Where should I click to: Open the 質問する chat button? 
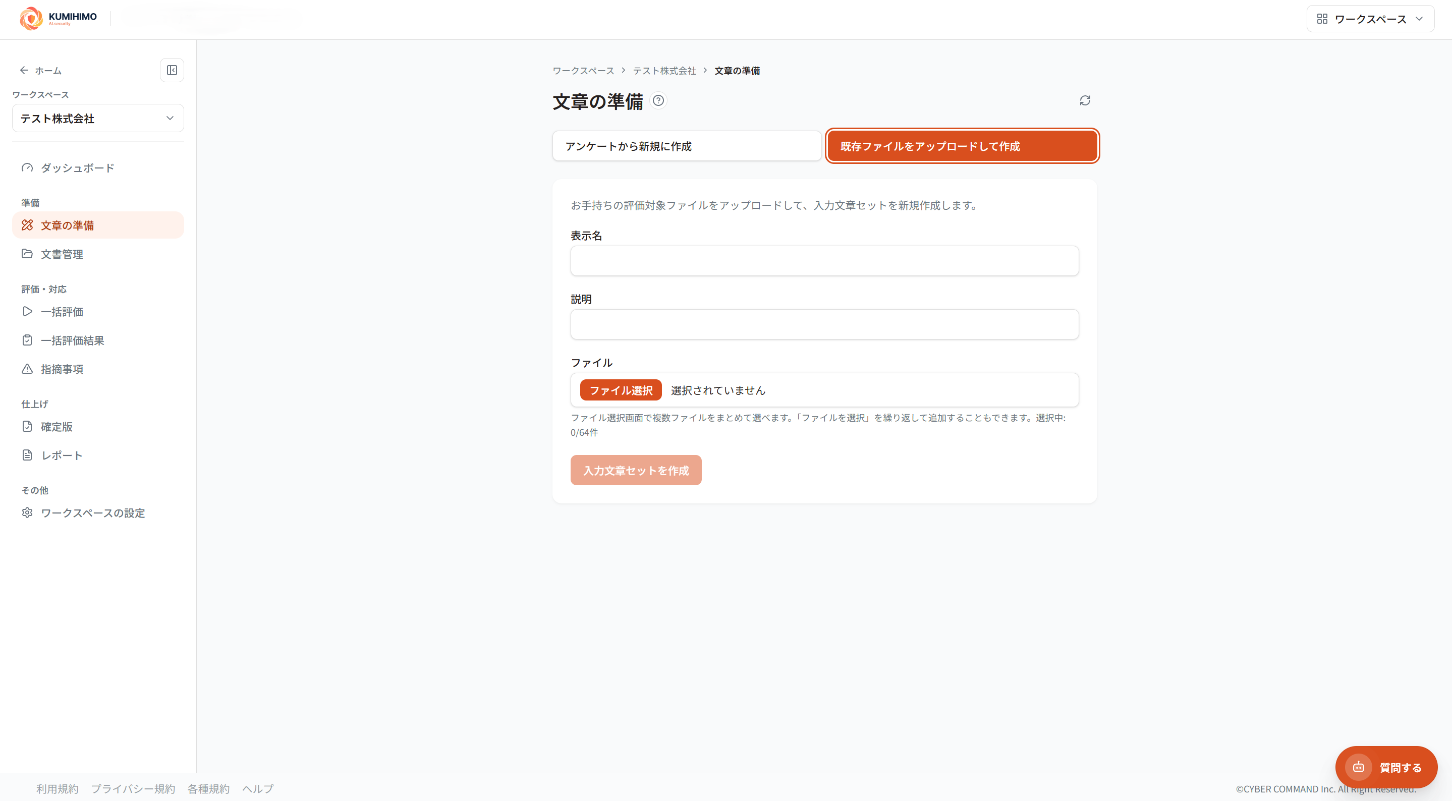point(1386,768)
